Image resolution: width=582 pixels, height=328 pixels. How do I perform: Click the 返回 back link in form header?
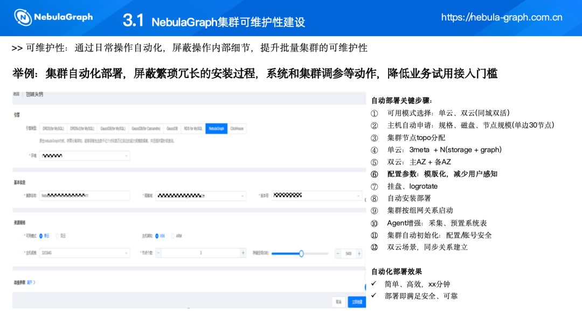point(16,94)
